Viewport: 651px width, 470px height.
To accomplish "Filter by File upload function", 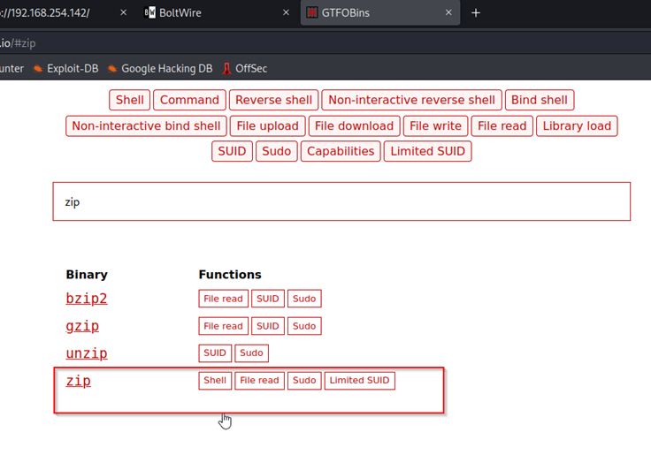I will pyautogui.click(x=267, y=125).
